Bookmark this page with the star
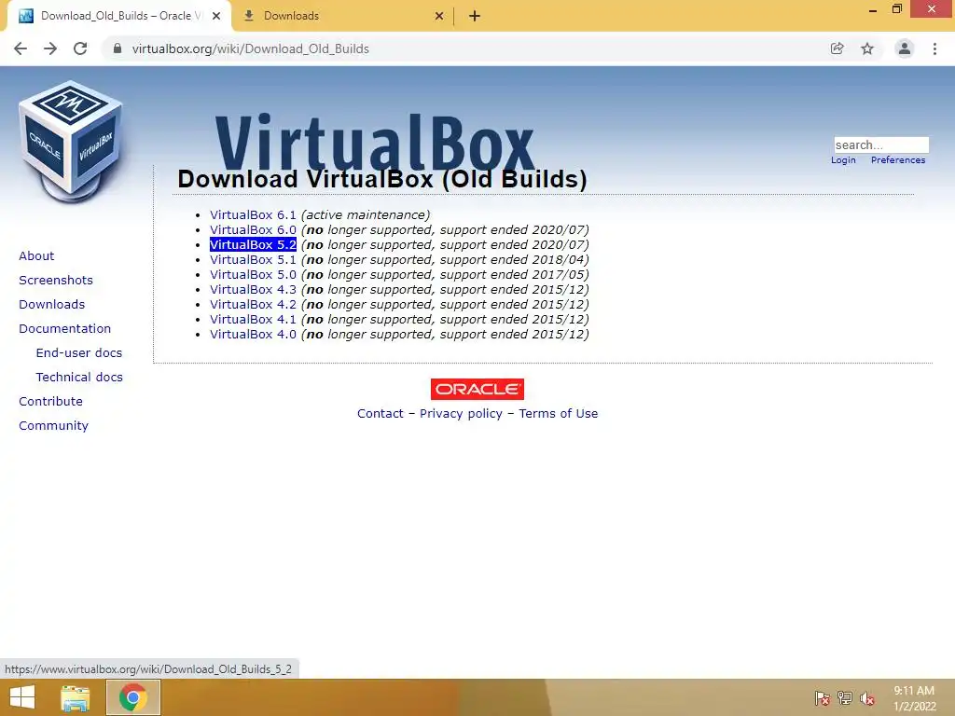This screenshot has width=955, height=716. pyautogui.click(x=867, y=48)
